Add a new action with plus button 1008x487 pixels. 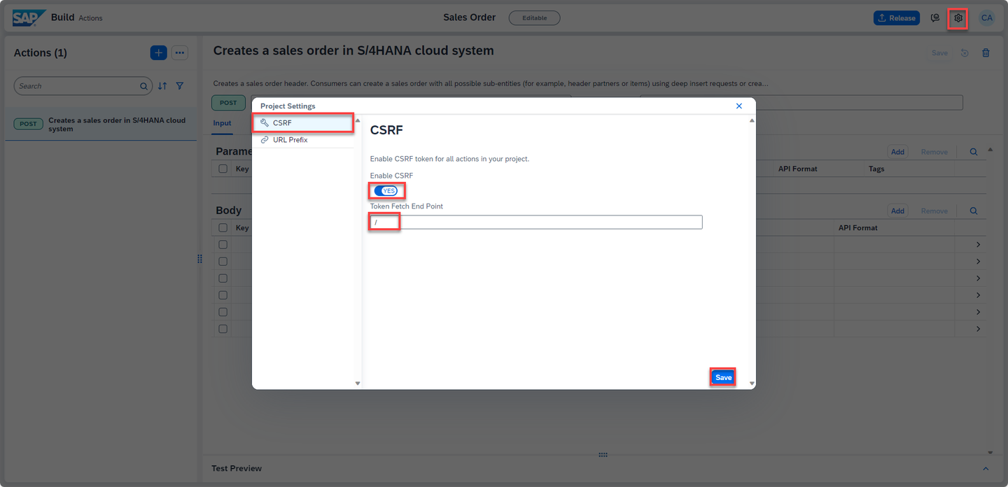[x=158, y=52]
